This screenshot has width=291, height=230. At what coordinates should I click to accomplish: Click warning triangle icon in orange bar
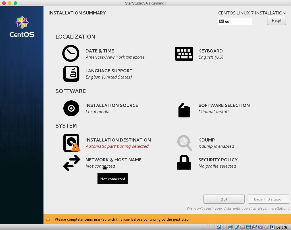(x=48, y=219)
